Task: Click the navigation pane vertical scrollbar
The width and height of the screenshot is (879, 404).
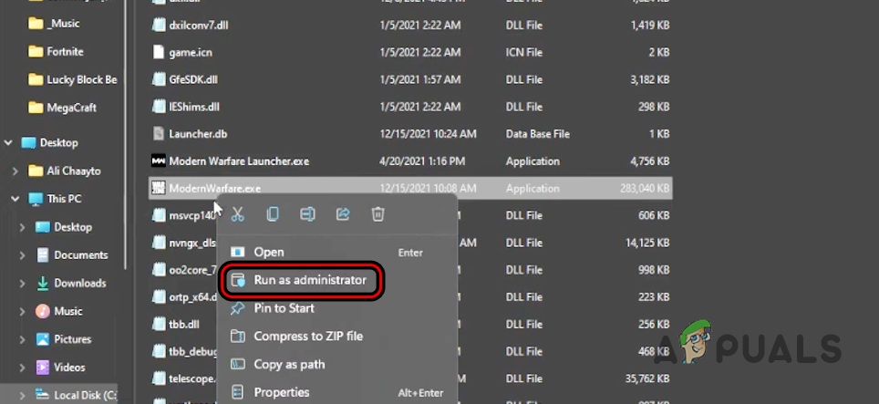Action: (x=126, y=136)
